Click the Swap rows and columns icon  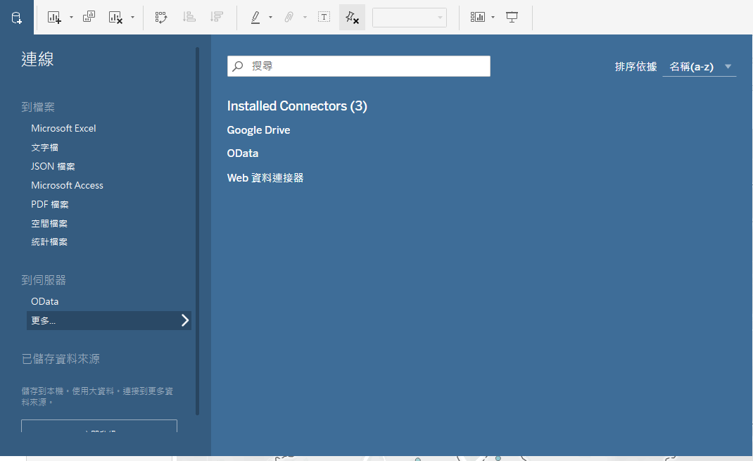tap(161, 18)
